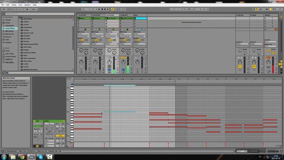Click the transport Record button
This screenshot has width=284, height=160.
pyautogui.click(x=105, y=9)
